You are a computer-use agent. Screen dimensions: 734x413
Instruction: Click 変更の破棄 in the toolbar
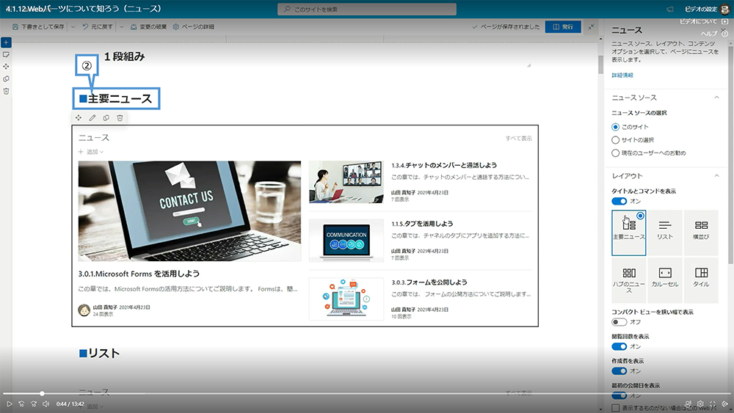[x=148, y=26]
